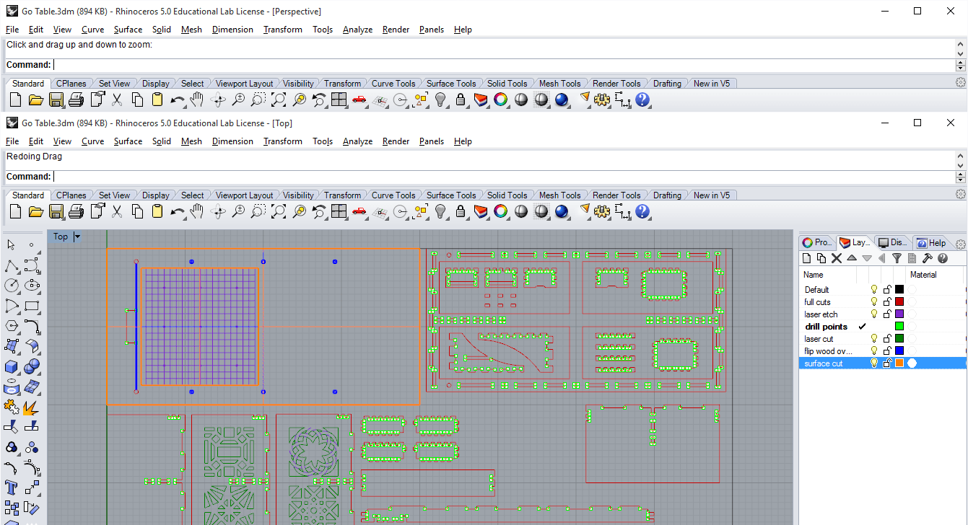Click Name column header in Layers panel
Screen dimensions: 968x525
[x=814, y=275]
